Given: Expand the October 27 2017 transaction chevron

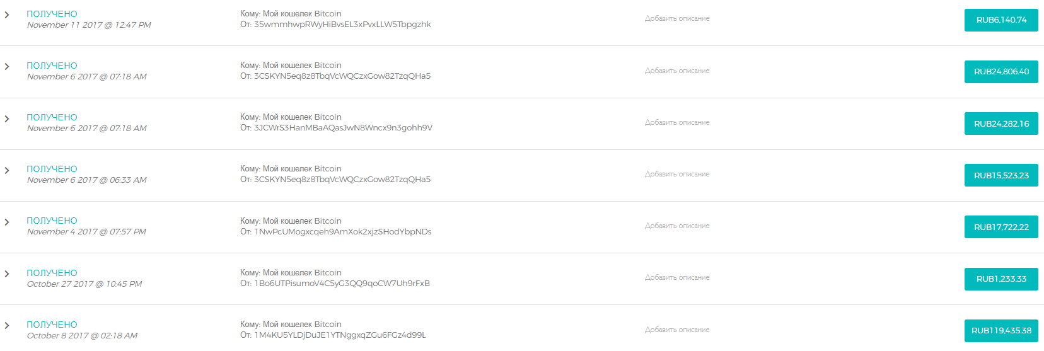Looking at the screenshot, I should click(x=7, y=273).
